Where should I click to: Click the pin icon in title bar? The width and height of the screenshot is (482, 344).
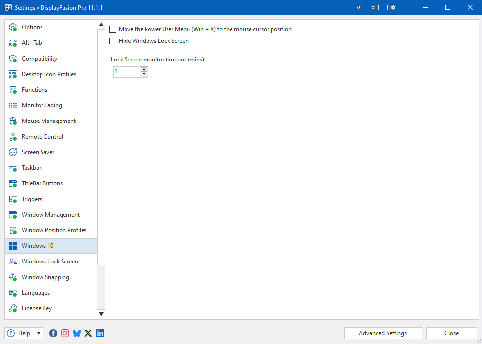(x=359, y=8)
